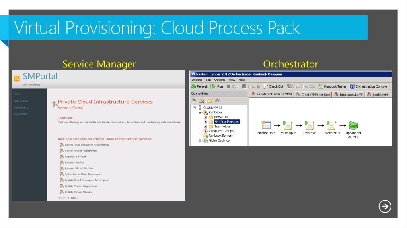The width and height of the screenshot is (407, 228).
Task: Select the TrackStatus runbook activity
Action: [x=331, y=125]
